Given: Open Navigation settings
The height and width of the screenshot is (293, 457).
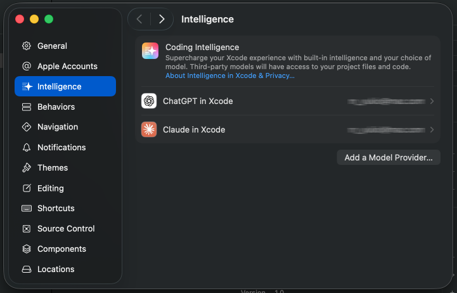Looking at the screenshot, I should tap(65, 127).
